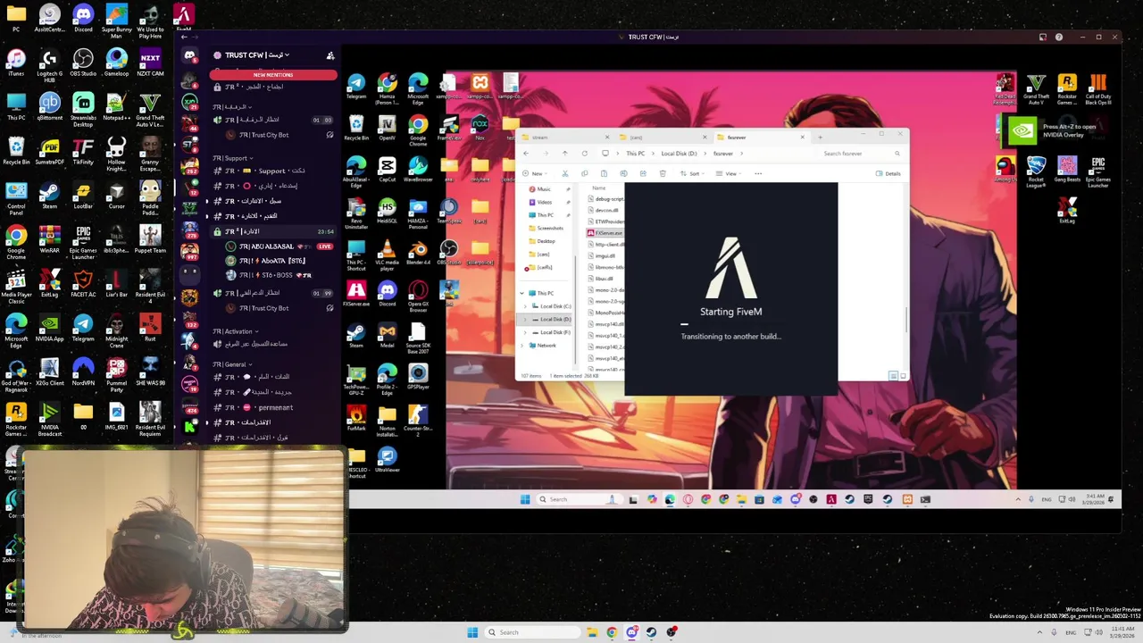This screenshot has width=1143, height=643.
Task: Click the NEW MENTIONS button in Discord
Action: point(273,75)
